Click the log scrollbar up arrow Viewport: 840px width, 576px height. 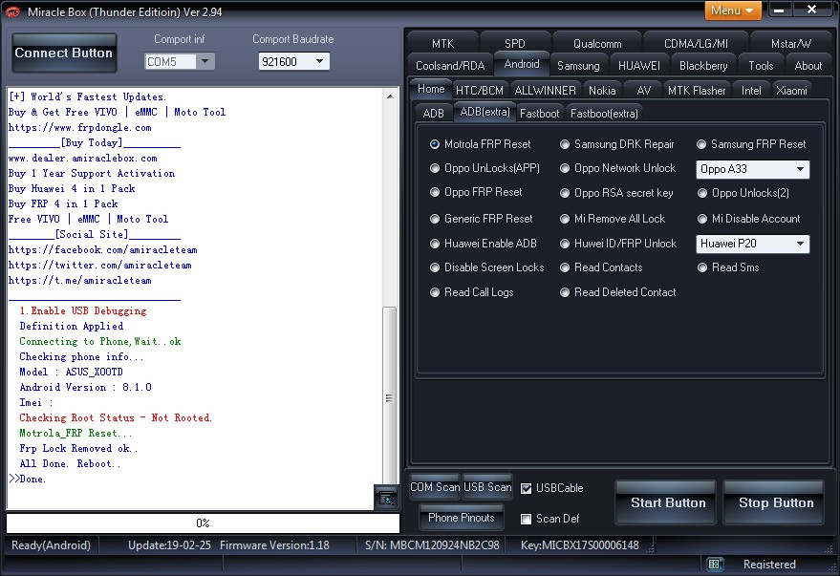coord(390,96)
